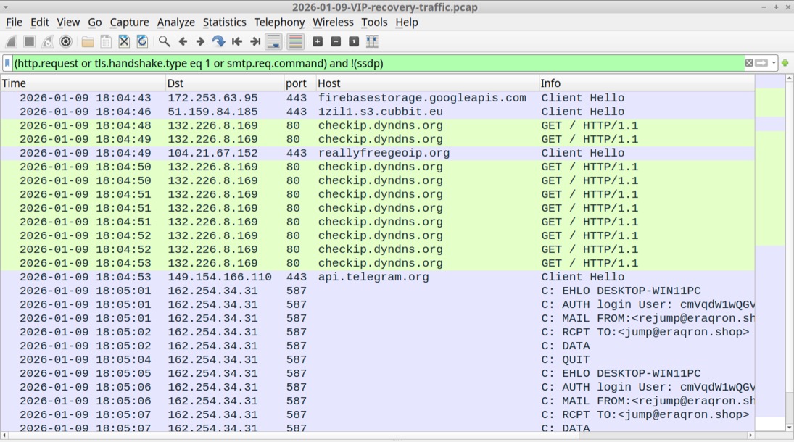Zoom in packet text size

[318, 42]
